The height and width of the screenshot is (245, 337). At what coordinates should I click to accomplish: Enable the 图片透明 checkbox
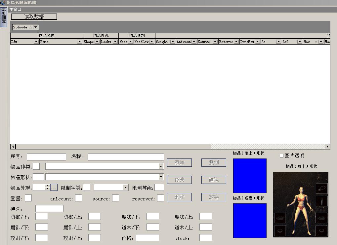[282, 156]
